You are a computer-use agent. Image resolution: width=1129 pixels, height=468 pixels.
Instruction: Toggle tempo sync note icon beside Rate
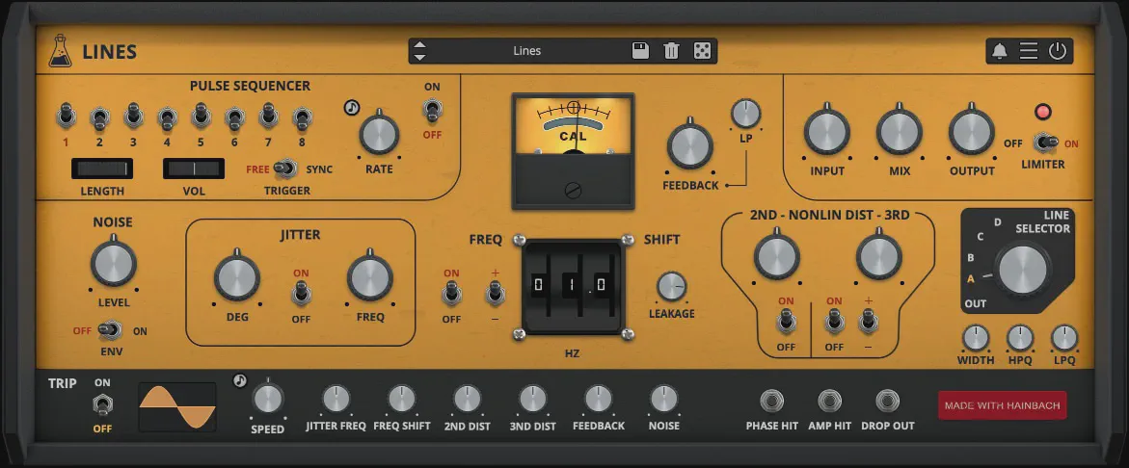(352, 108)
